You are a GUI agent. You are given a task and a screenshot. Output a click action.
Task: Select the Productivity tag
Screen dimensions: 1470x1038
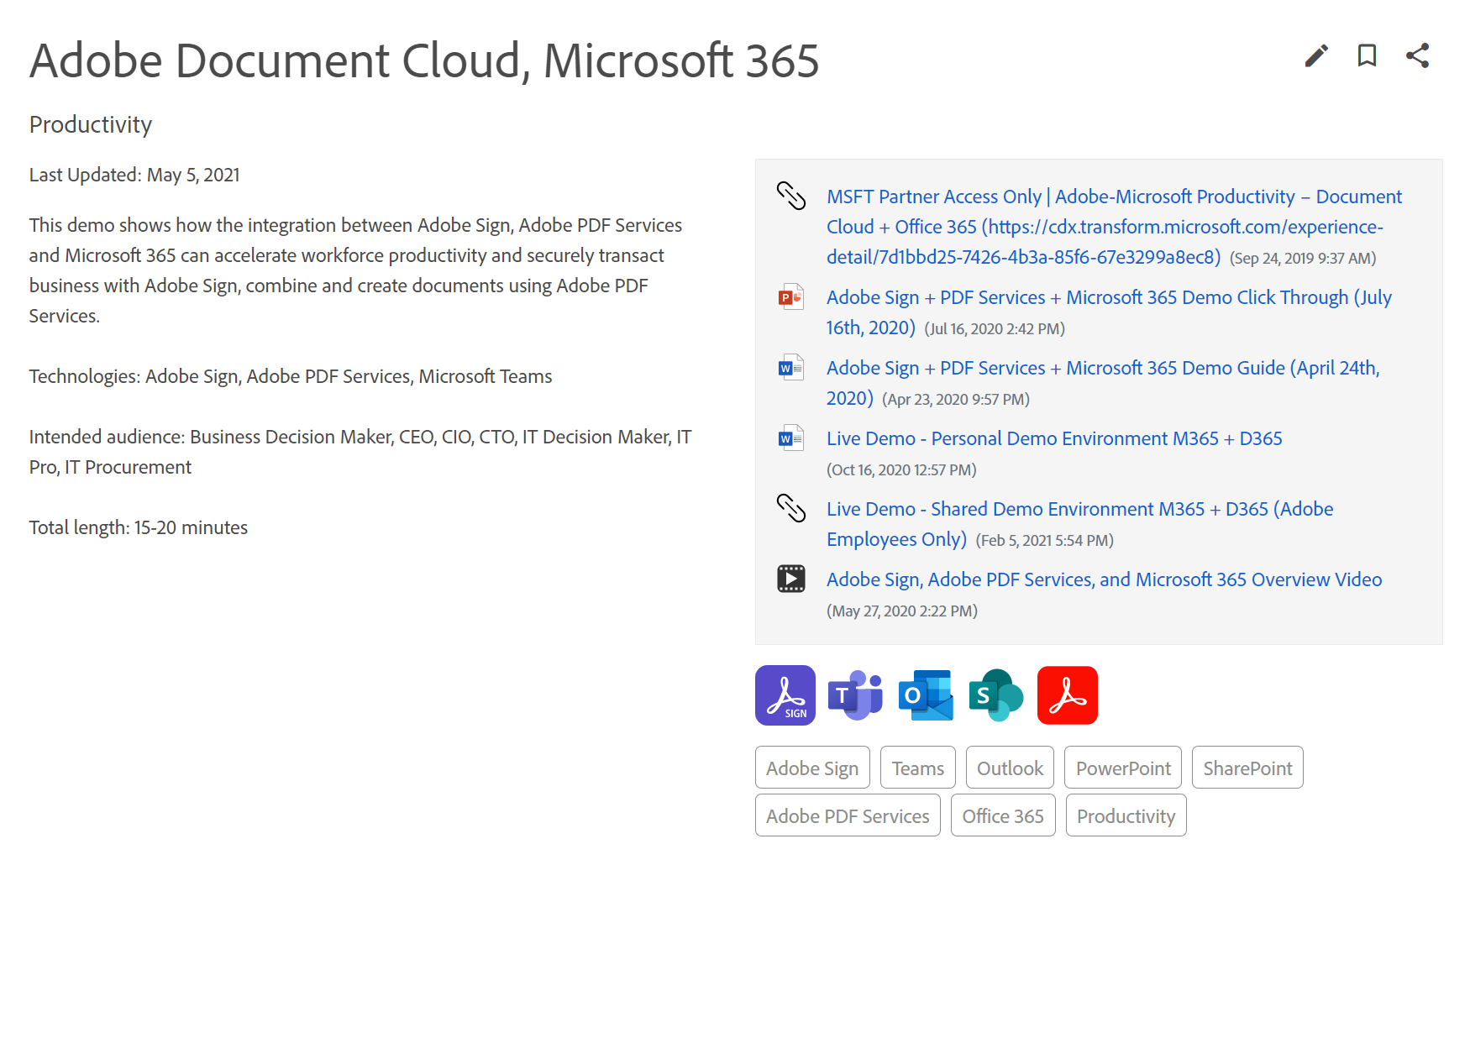click(x=1126, y=815)
